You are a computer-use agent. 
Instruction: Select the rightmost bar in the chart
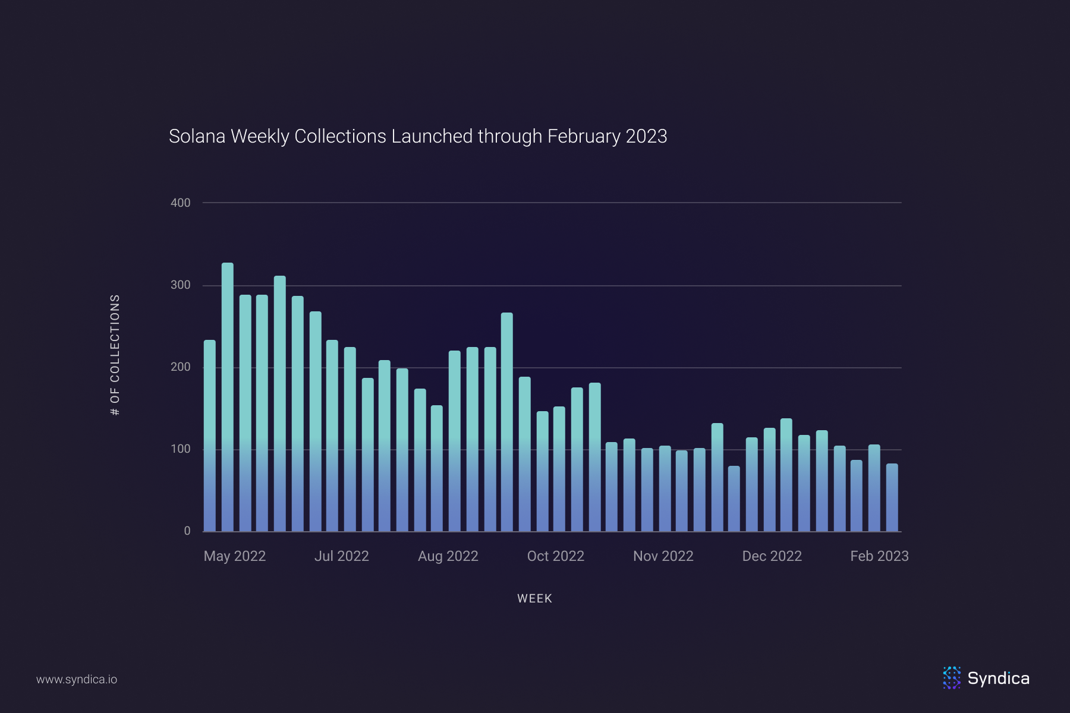[892, 498]
